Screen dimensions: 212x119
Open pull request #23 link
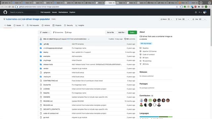click(x=69, y=39)
